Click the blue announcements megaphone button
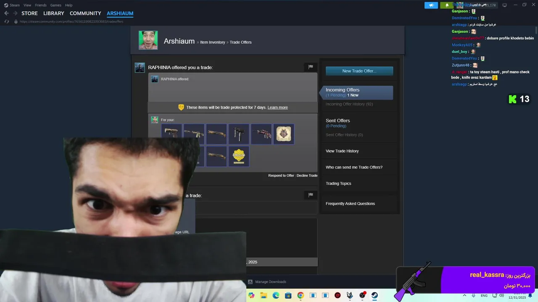538x302 pixels. 431,5
